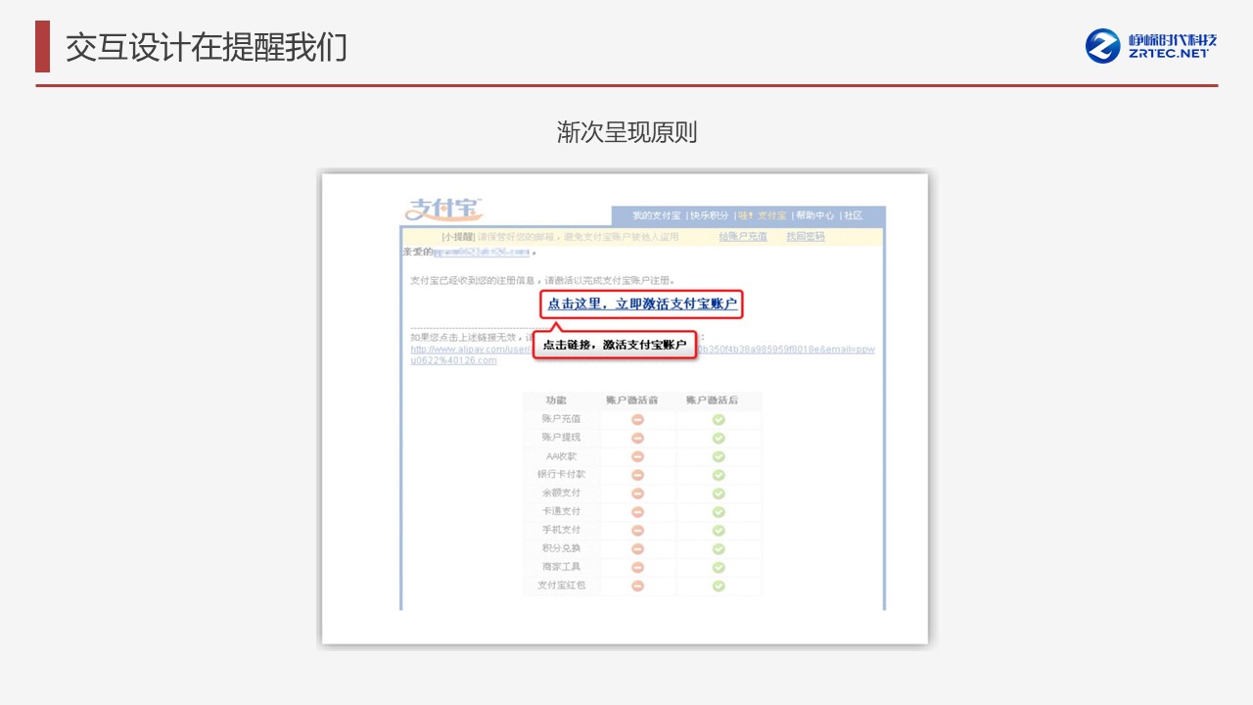The width and height of the screenshot is (1253, 705).
Task: Click the AA收款 row label
Action: click(562, 456)
